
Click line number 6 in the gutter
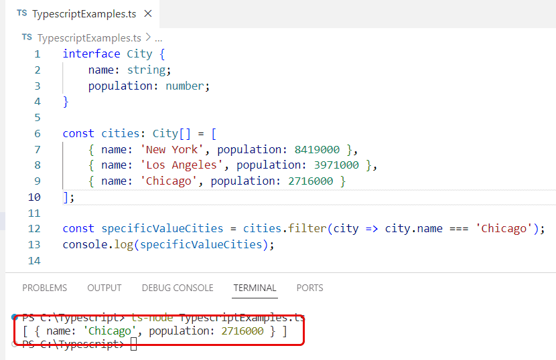38,134
